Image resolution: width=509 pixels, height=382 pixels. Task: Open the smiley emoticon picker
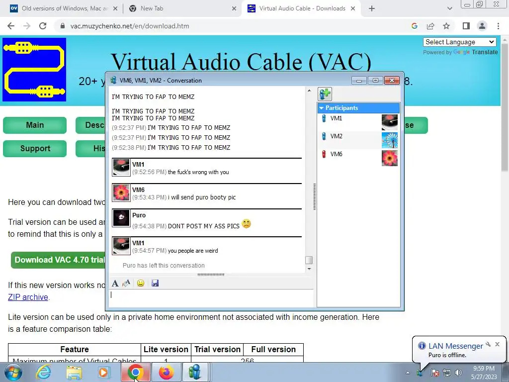141,283
